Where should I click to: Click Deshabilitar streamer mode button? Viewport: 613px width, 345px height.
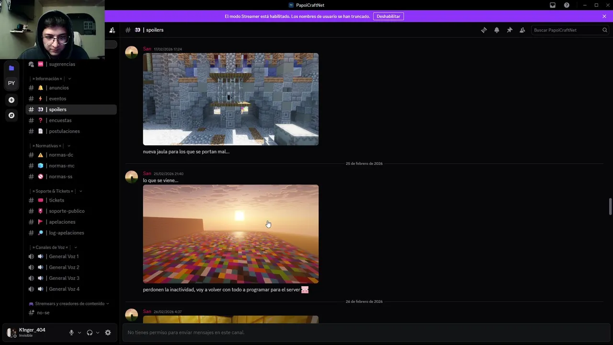tap(388, 16)
